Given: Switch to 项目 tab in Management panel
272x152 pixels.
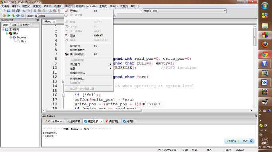Looking at the screenshot, I should (6, 25).
